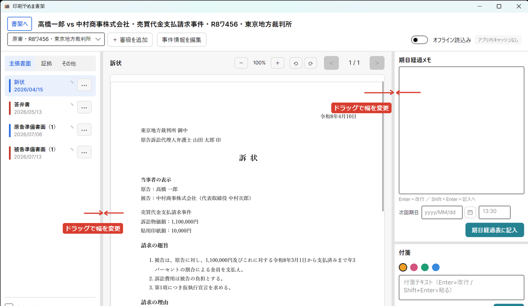Click the 100% zoom level text
Viewport: 528px width, 306px height.
259,63
